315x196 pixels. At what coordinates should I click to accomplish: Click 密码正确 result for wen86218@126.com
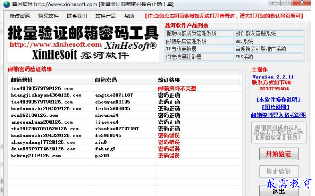point(169,115)
